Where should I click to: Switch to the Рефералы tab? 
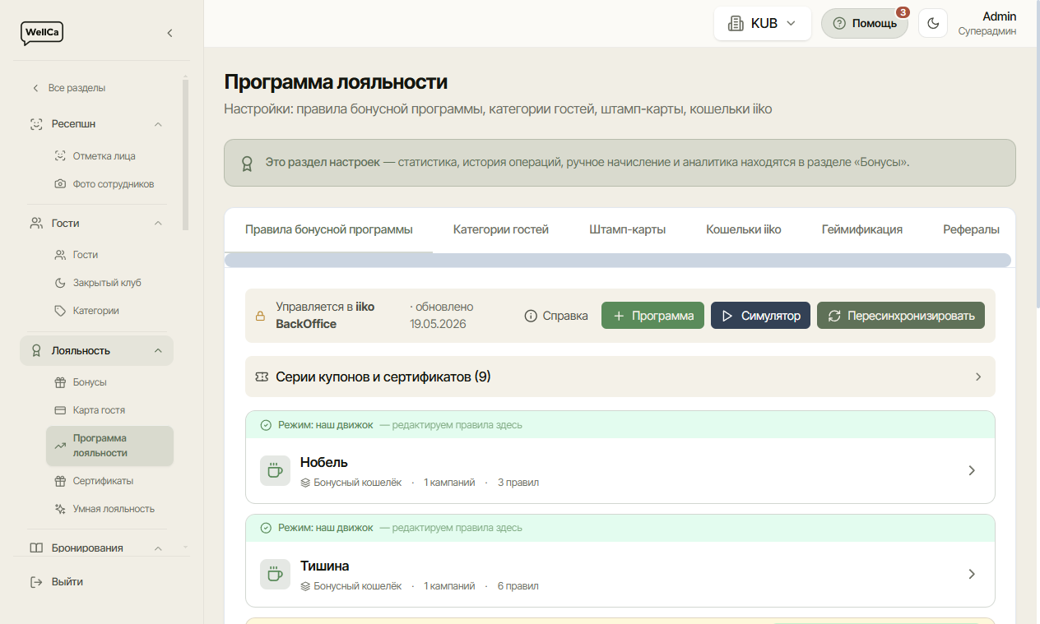(x=971, y=229)
